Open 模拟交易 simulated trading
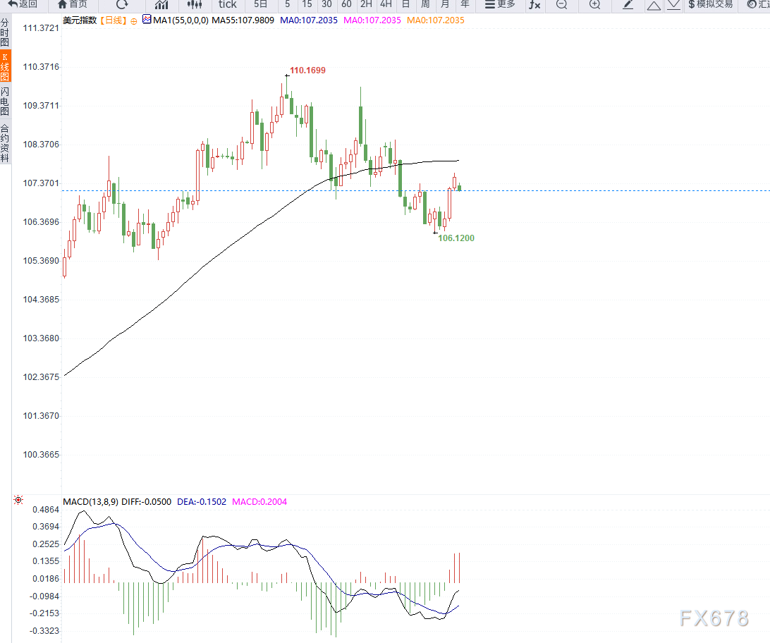The width and height of the screenshot is (770, 643). click(710, 4)
